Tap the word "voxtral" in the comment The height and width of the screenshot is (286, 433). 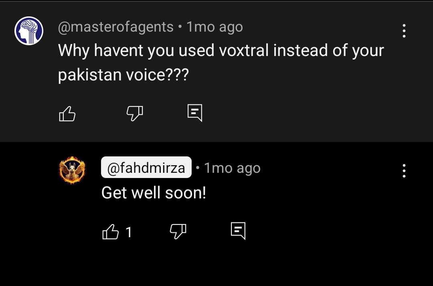244,50
